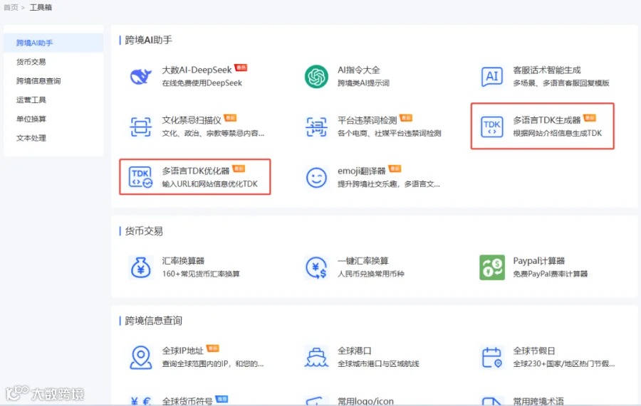Click the 文化禁忌扫描仪 scanner icon
This screenshot has height=406, width=641.
pyautogui.click(x=140, y=127)
